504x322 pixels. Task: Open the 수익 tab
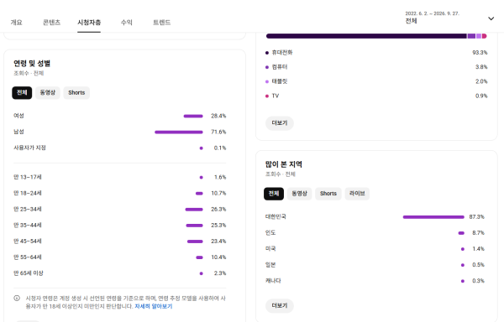click(x=127, y=22)
